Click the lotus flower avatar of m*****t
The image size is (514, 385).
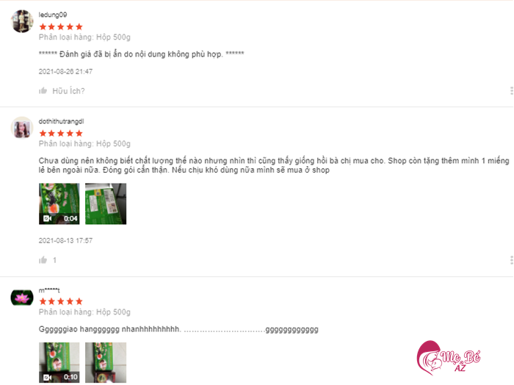[x=22, y=298]
